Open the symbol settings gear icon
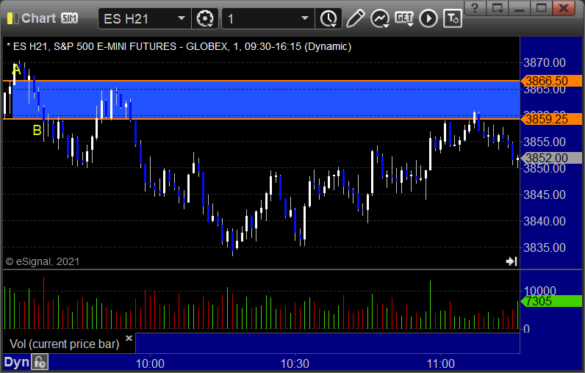 click(205, 18)
